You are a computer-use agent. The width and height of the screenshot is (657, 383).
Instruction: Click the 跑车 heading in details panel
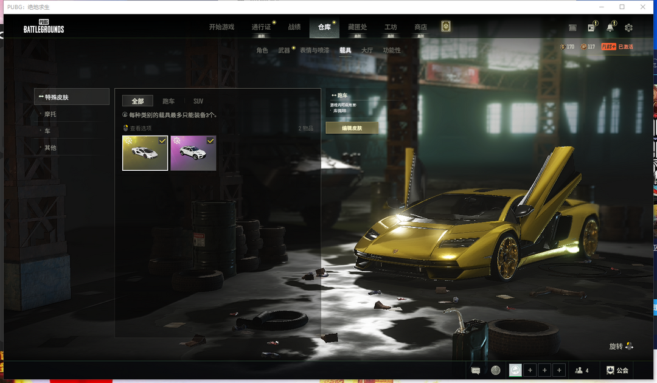click(x=342, y=95)
